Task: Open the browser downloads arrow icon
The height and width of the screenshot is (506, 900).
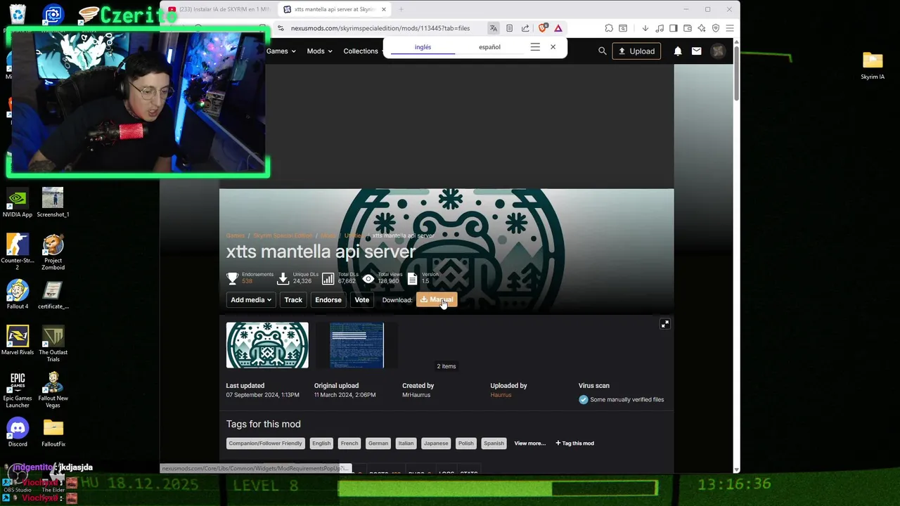Action: pos(645,28)
